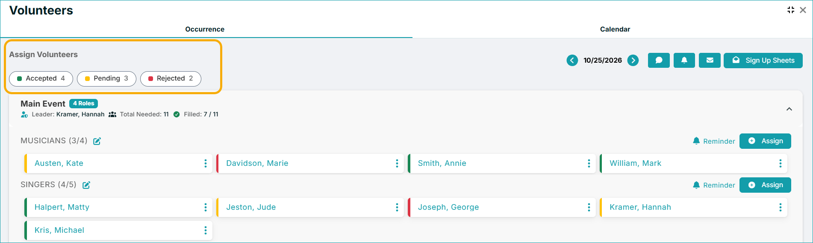Go to the next date arrow

click(633, 61)
